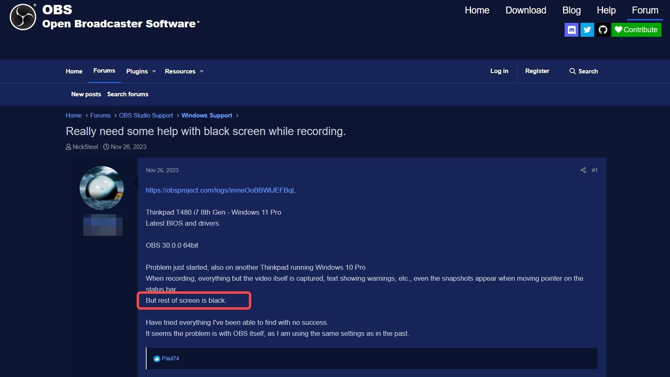Expand the Plugins dropdown arrow

154,71
